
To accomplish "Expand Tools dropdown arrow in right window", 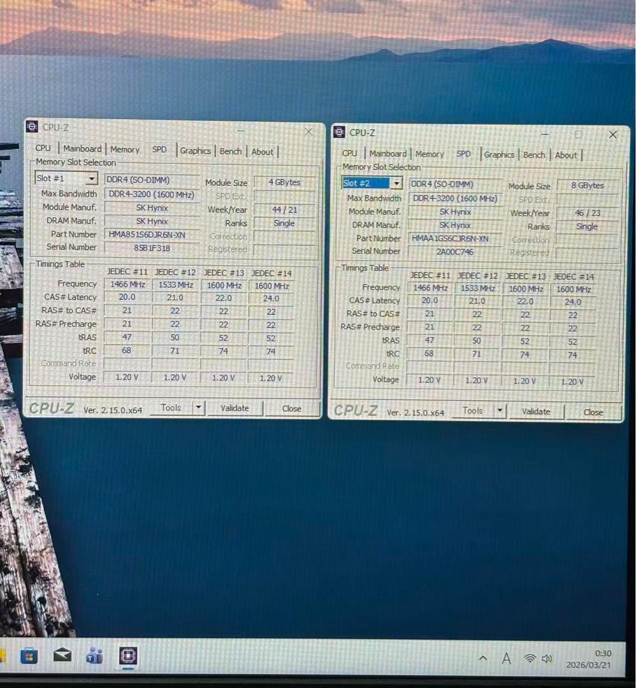I will click(500, 411).
